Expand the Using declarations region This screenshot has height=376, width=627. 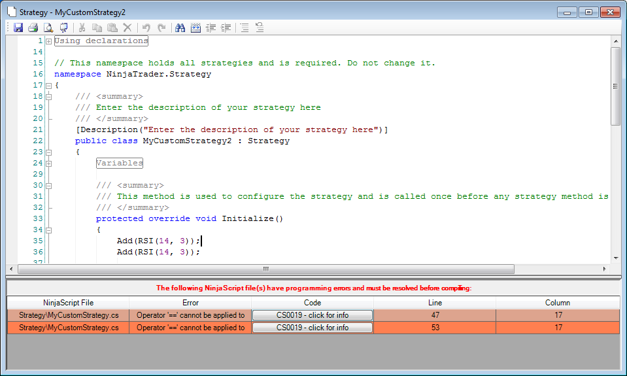point(49,41)
